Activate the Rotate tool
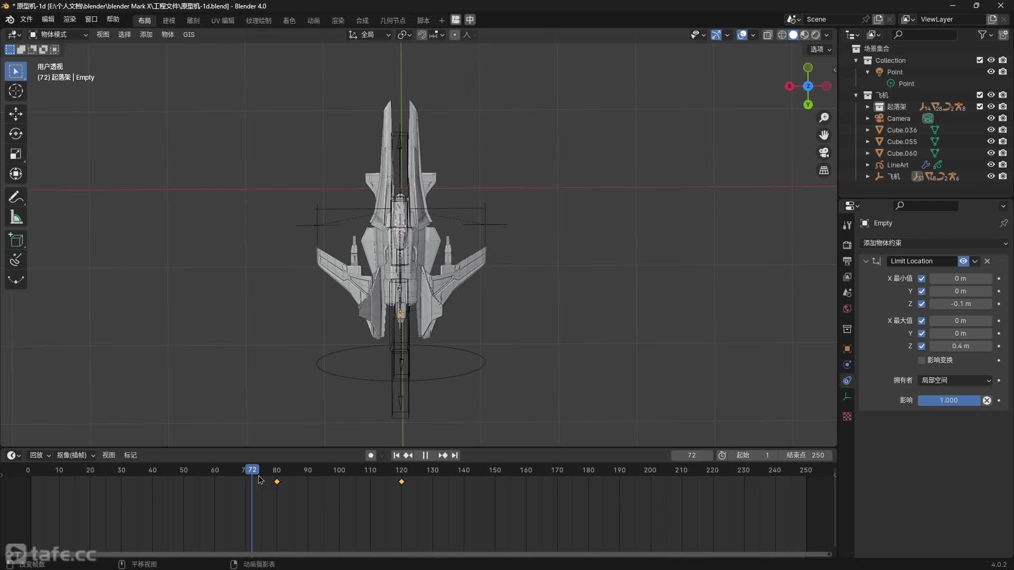This screenshot has width=1014, height=570. coord(16,134)
